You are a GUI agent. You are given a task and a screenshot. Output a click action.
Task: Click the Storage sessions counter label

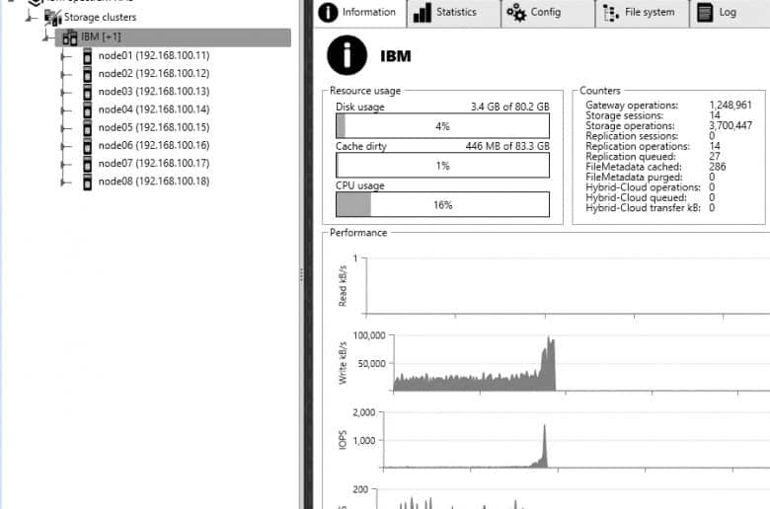(x=624, y=115)
